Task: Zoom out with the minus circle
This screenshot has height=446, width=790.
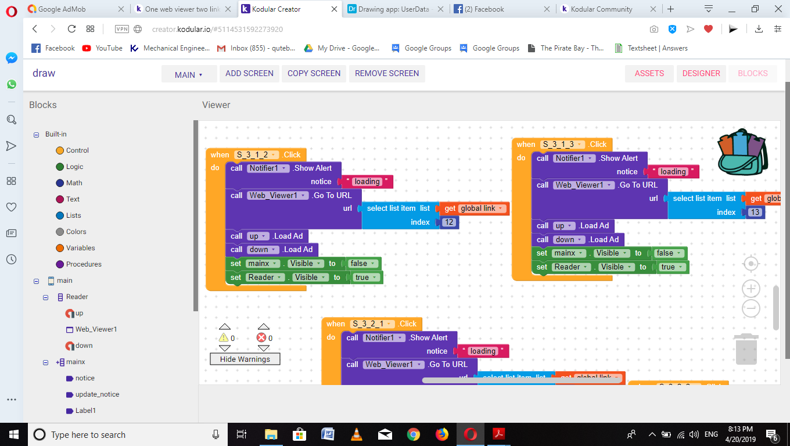Action: [751, 308]
